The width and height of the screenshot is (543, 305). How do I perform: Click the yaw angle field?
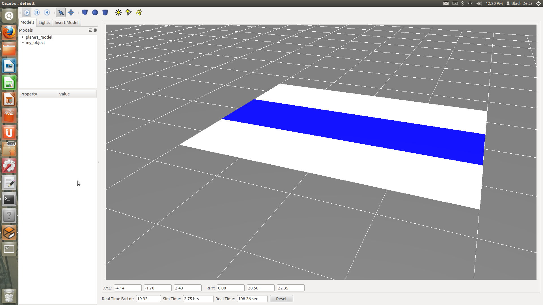pyautogui.click(x=290, y=288)
